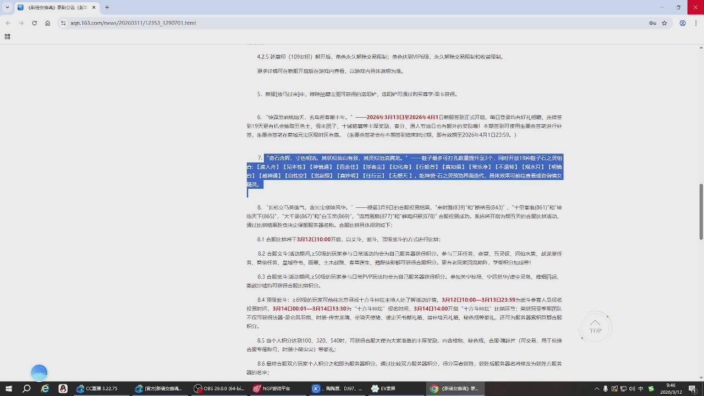The width and height of the screenshot is (704, 396).
Task: Click the floating blue circle widget
Action: [39, 372]
